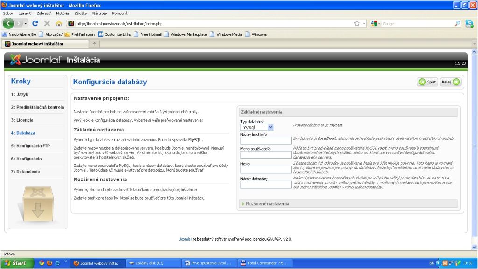
Task: Open a new tab with plus button
Action: point(94,44)
